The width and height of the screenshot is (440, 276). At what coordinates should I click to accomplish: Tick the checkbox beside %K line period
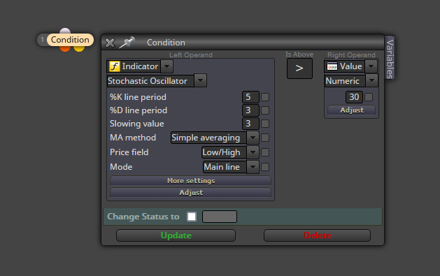pos(265,97)
